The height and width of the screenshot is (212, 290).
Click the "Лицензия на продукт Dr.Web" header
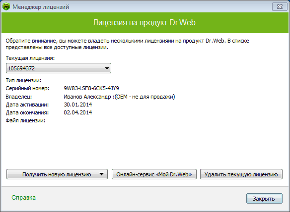[144, 22]
